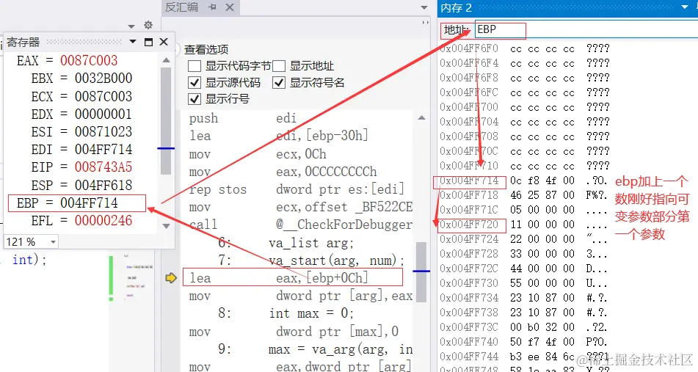Screen dimensions: 698x372
Task: Maximize the Registers panel
Action: pyautogui.click(x=149, y=42)
